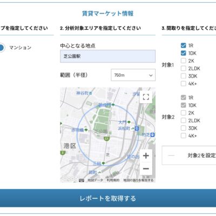Focus the 中心となる地点 input field
216x216 pixels.
tap(107, 56)
